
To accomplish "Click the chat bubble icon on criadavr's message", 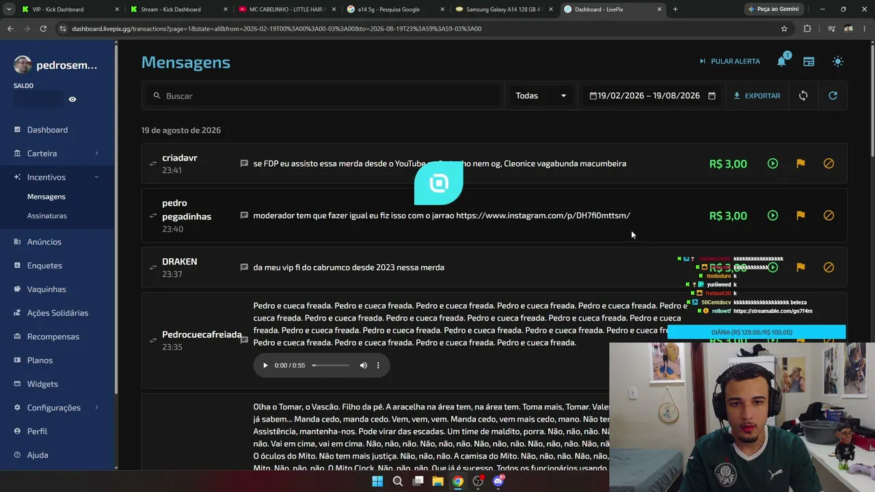I will pyautogui.click(x=244, y=163).
